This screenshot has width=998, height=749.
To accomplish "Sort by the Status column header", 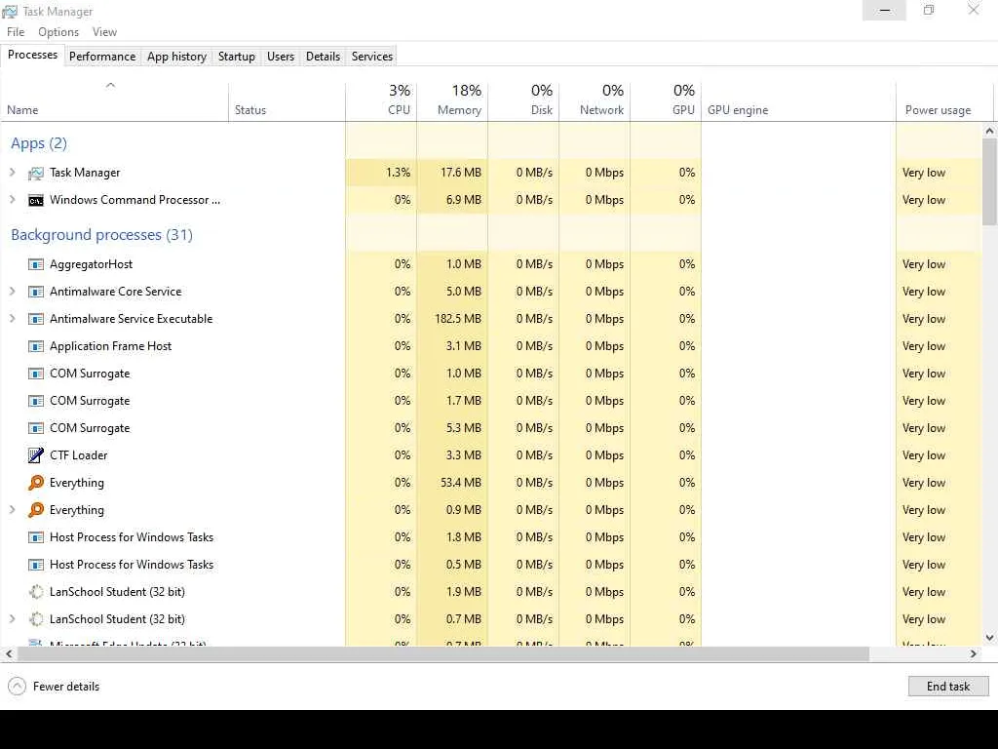I will [288, 101].
